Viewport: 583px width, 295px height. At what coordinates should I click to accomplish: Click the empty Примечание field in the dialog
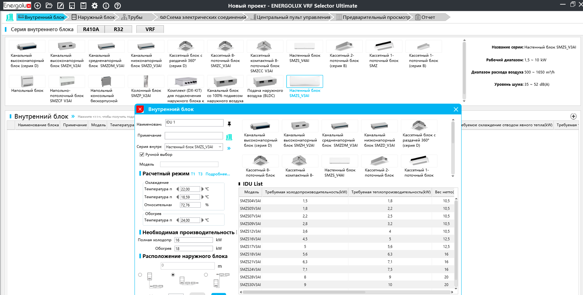click(194, 135)
